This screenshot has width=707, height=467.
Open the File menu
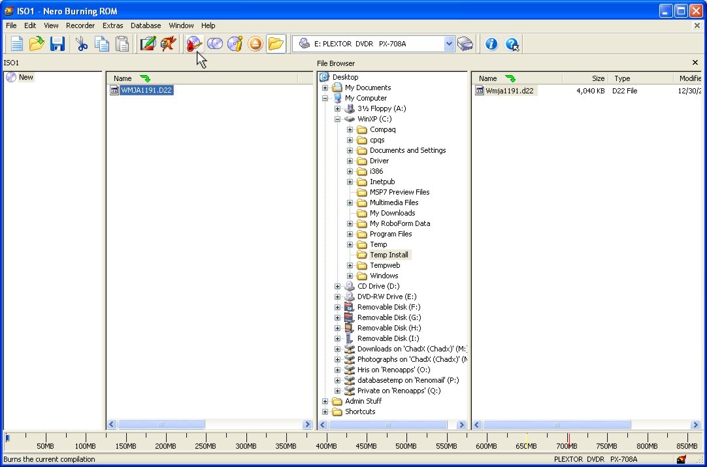[11, 25]
